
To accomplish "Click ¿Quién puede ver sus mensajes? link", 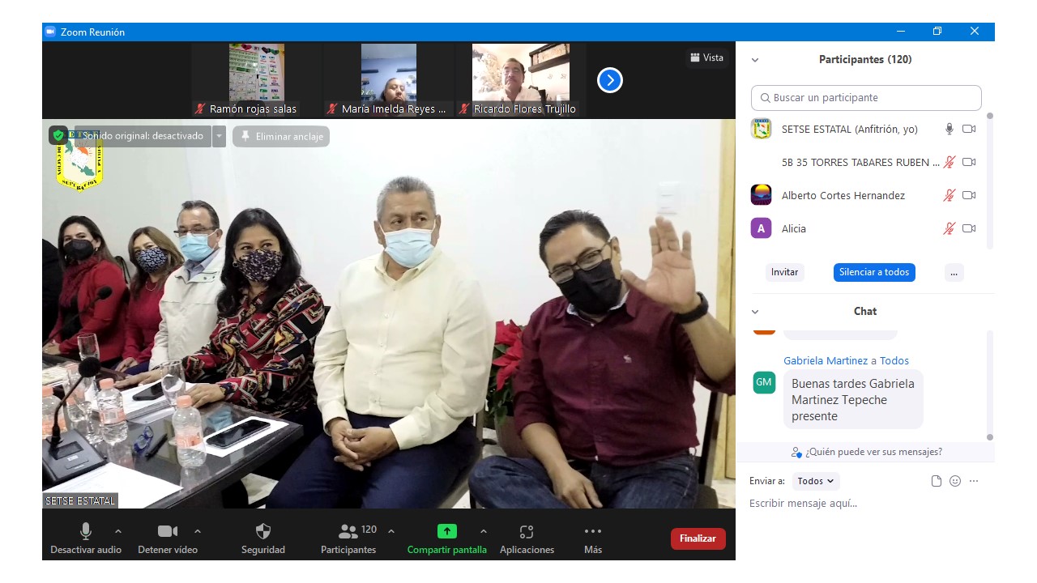I will tap(867, 452).
